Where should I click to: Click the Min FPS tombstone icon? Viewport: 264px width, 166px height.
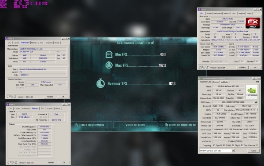tap(109, 54)
